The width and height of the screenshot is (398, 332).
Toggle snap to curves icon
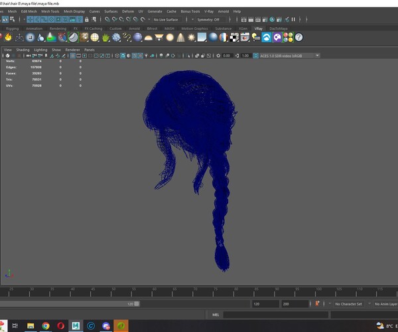115,19
